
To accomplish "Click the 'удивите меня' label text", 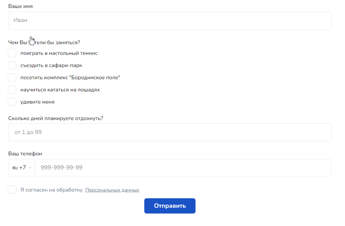I will coord(38,102).
